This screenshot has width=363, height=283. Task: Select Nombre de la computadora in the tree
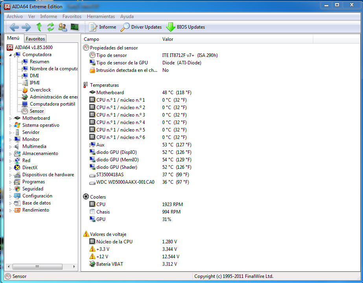coord(54,69)
